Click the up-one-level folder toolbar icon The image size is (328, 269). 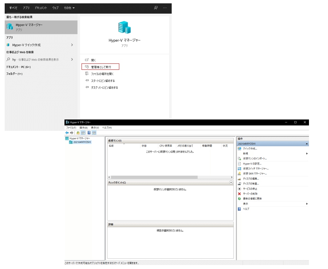point(78,133)
